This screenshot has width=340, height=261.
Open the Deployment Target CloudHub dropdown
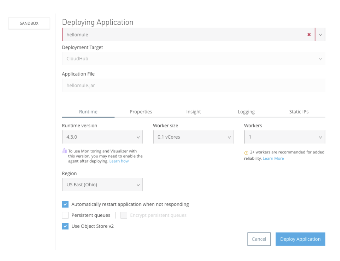(x=194, y=59)
